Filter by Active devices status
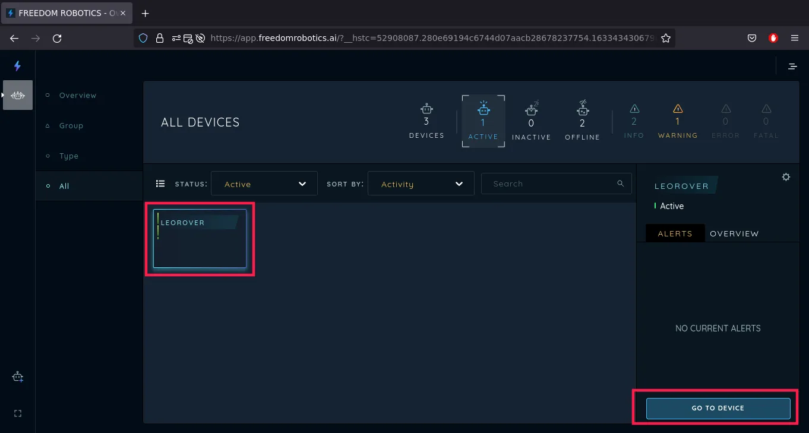This screenshot has width=809, height=433. pos(483,121)
